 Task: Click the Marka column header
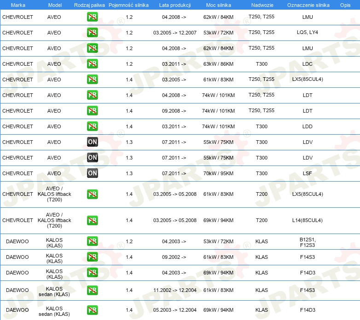click(17, 5)
